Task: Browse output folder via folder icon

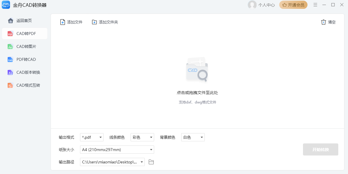Action: tap(151, 162)
